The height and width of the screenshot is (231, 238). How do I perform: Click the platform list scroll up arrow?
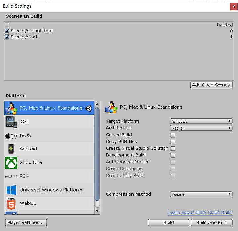click(97, 104)
